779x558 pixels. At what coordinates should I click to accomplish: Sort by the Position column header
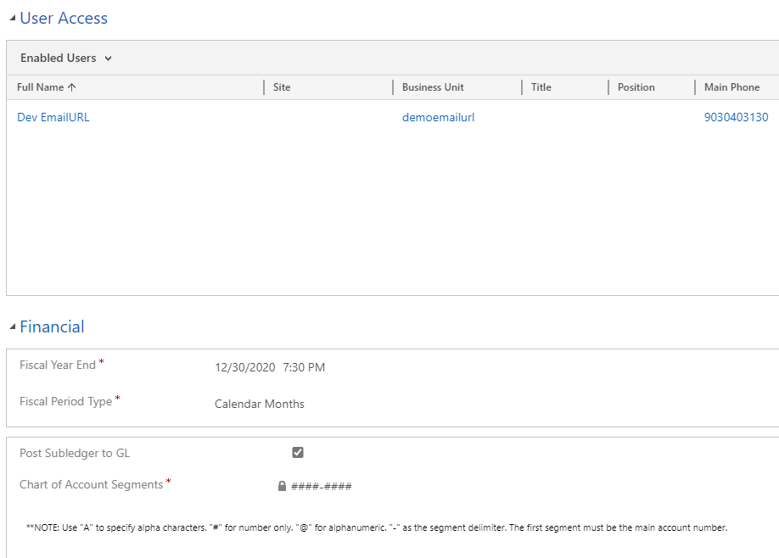click(636, 87)
